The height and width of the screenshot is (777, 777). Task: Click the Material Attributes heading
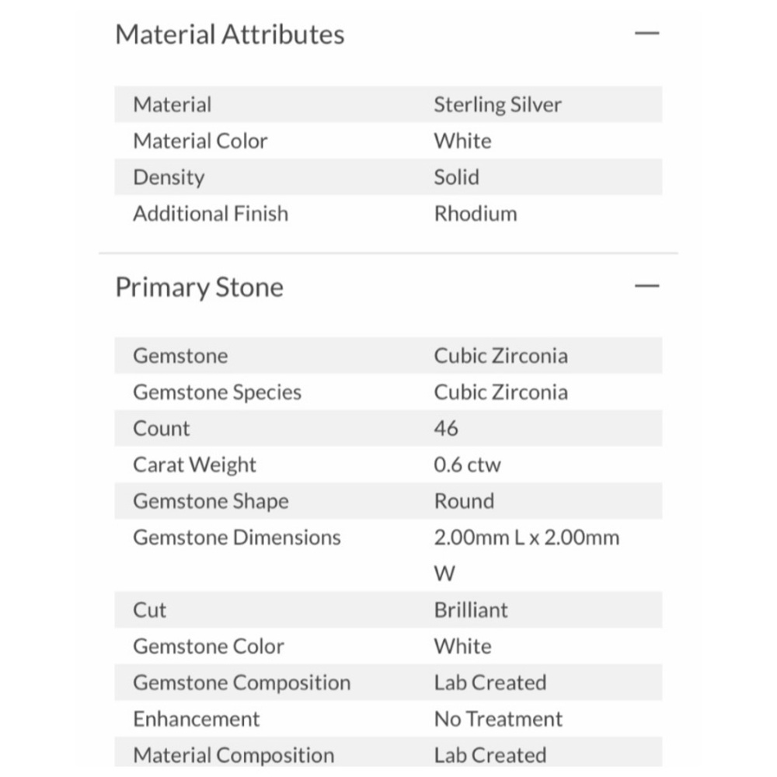tap(229, 35)
